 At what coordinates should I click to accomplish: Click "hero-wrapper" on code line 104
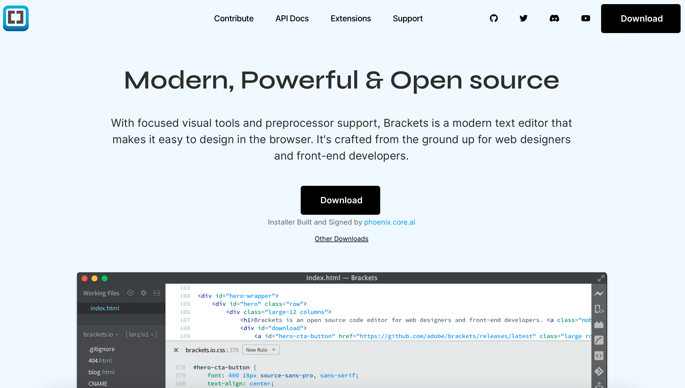(250, 296)
